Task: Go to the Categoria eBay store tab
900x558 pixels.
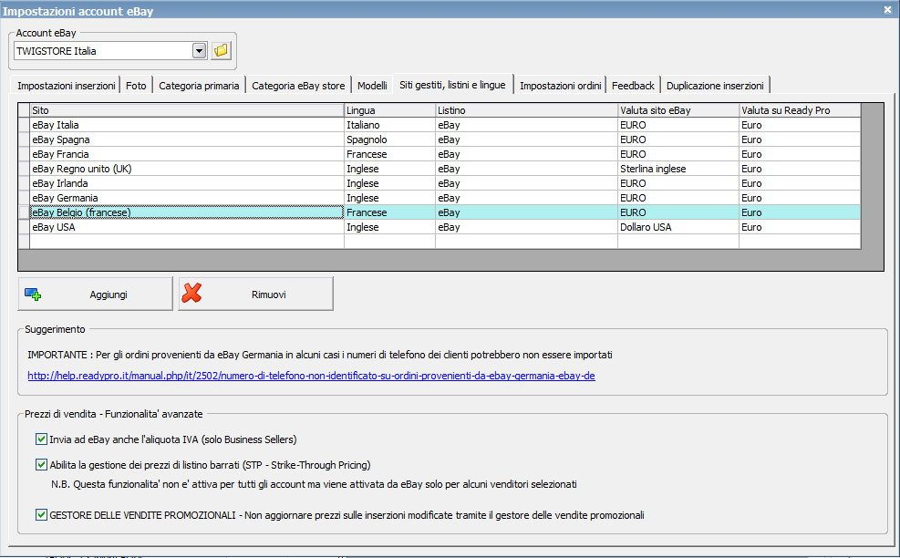Action: pos(298,86)
